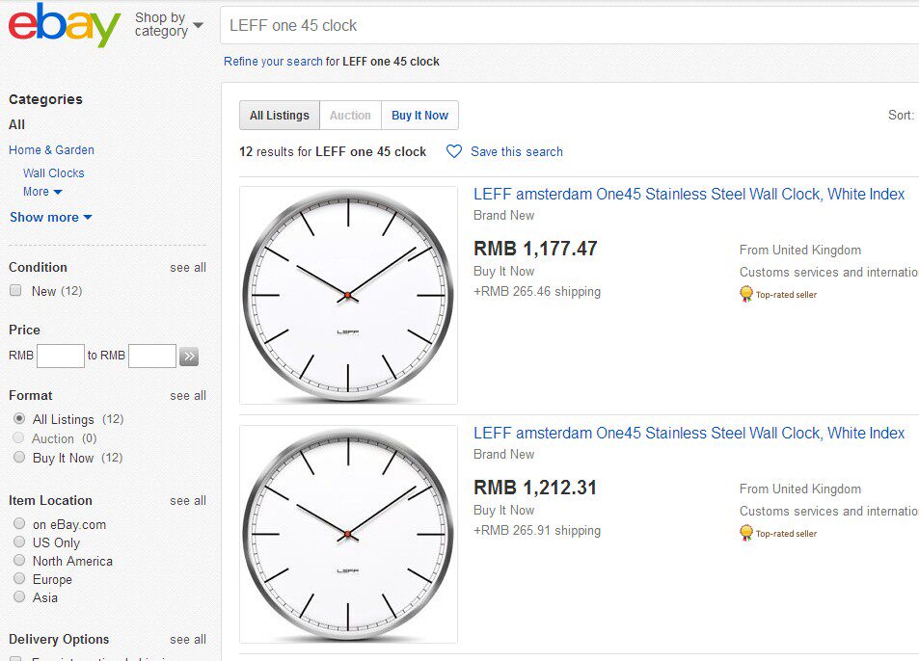Select US Only item location

[19, 542]
